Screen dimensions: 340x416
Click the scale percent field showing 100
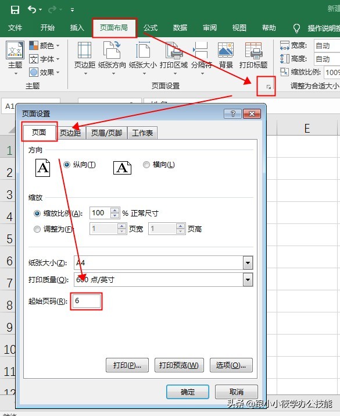coord(100,213)
